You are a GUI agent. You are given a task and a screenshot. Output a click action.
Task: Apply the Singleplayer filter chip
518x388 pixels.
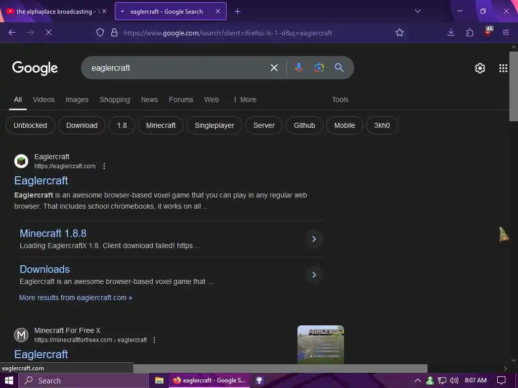tap(214, 125)
